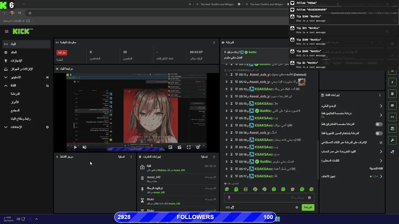
Task: Expand the banned words option
Action: coord(381,161)
